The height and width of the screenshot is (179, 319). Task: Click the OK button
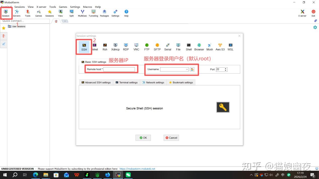[143, 138]
